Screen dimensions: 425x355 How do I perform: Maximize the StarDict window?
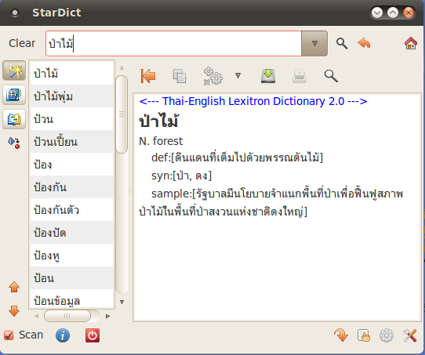click(393, 13)
